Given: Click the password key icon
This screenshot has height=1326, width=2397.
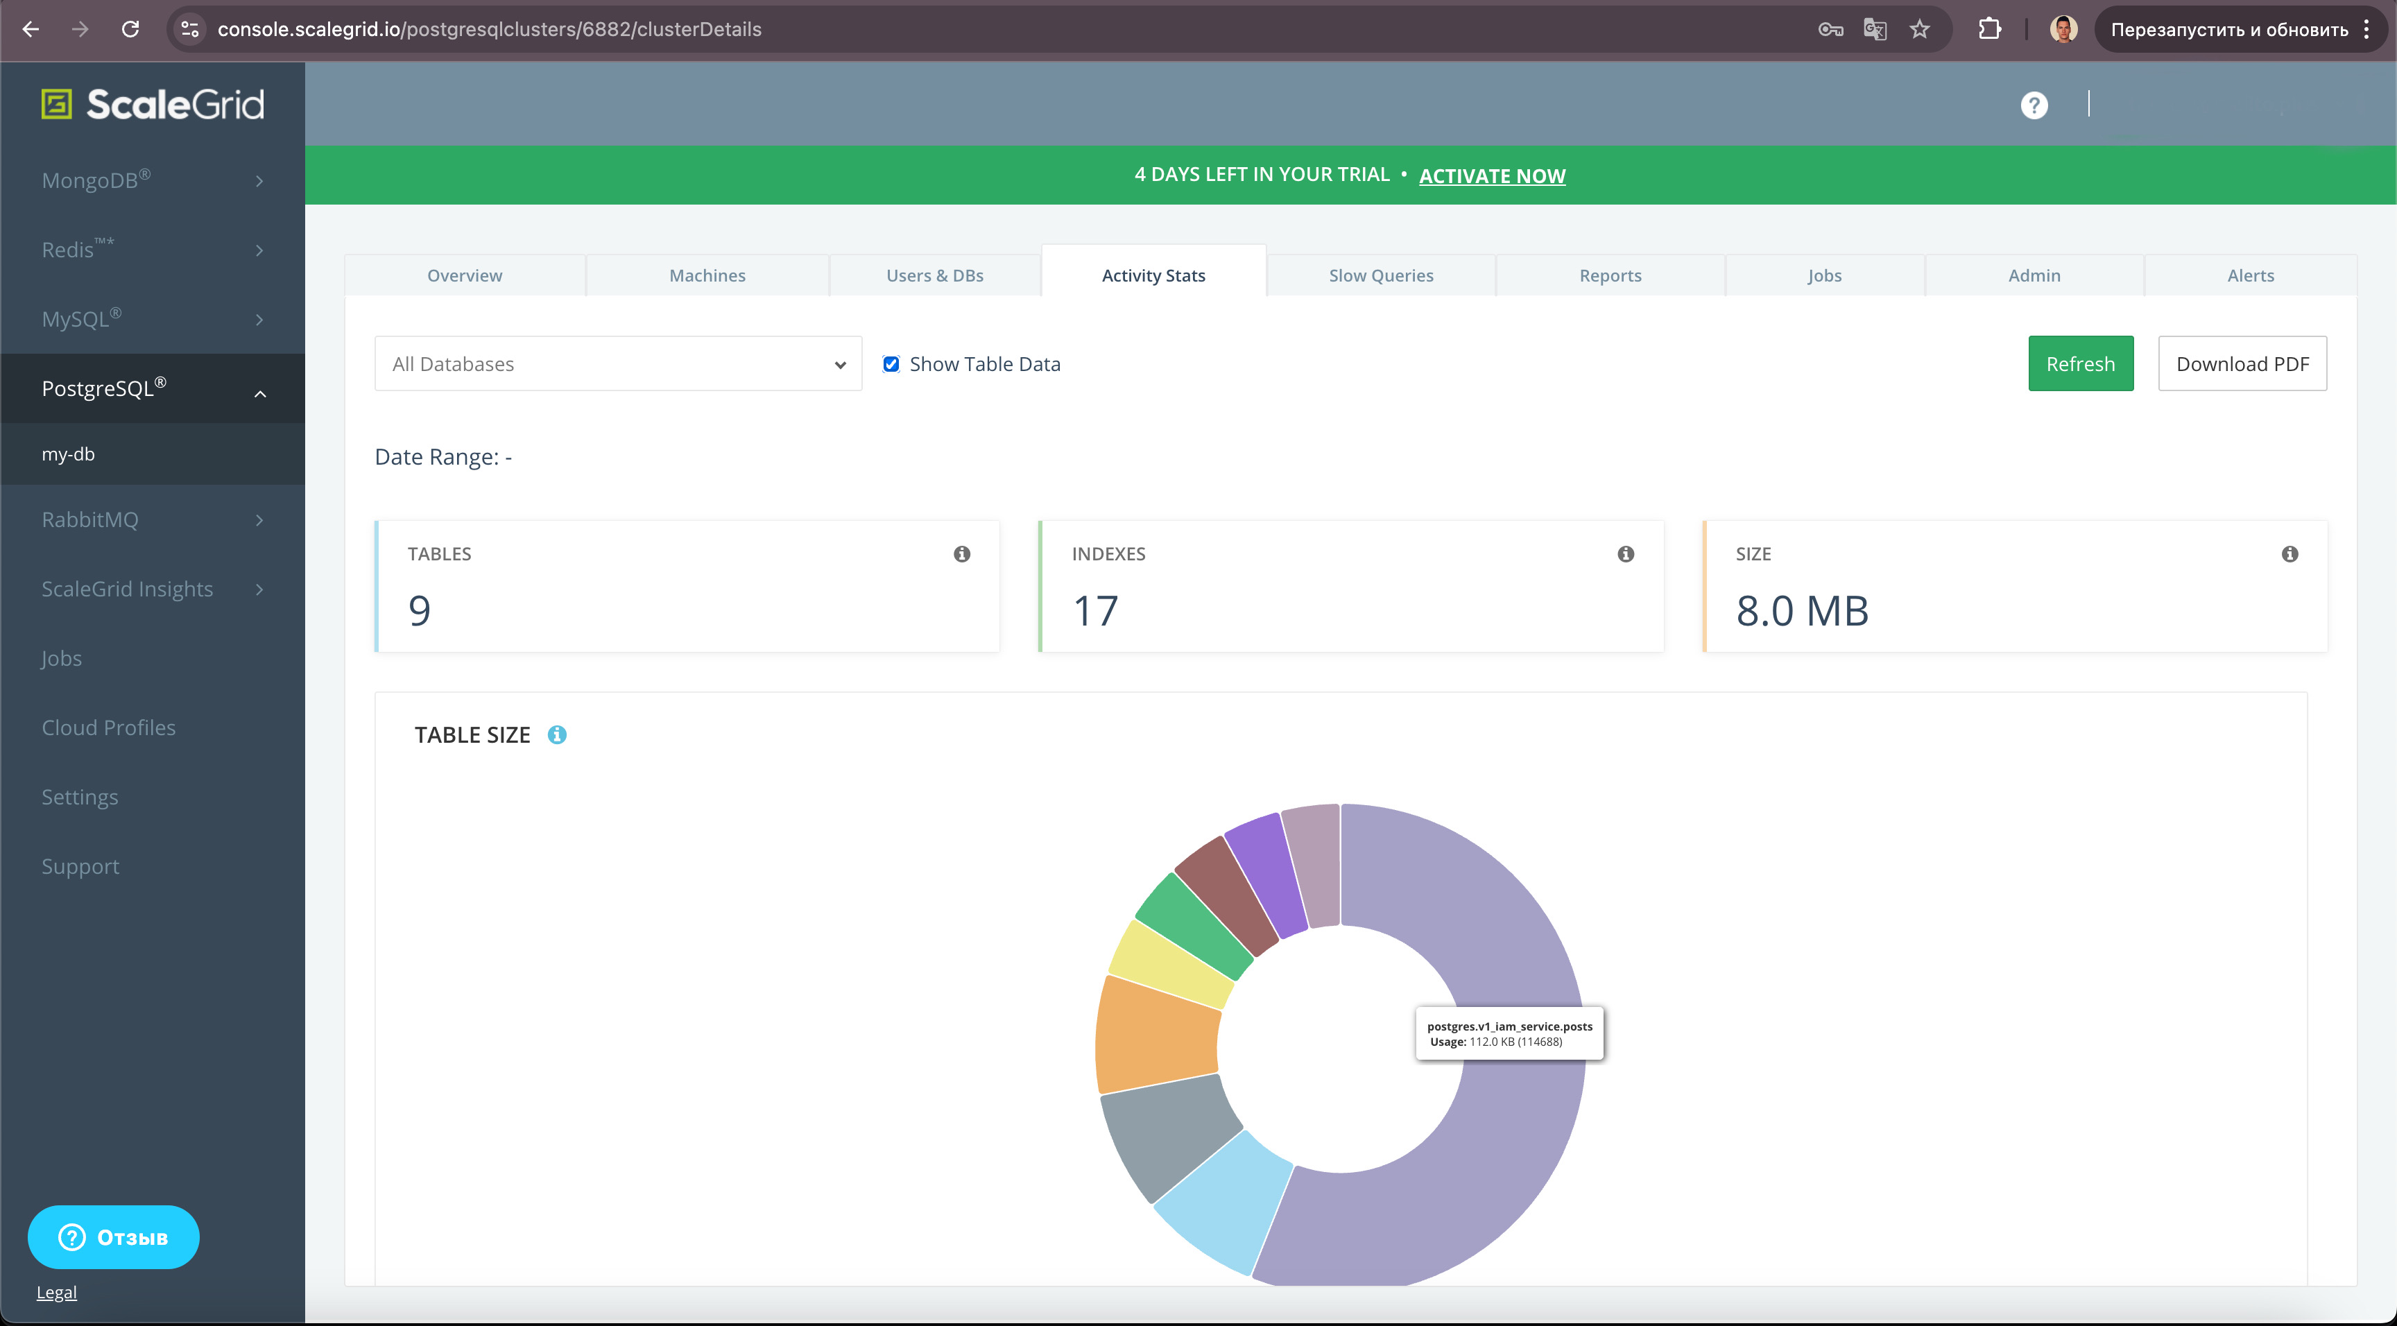Looking at the screenshot, I should pos(1830,29).
